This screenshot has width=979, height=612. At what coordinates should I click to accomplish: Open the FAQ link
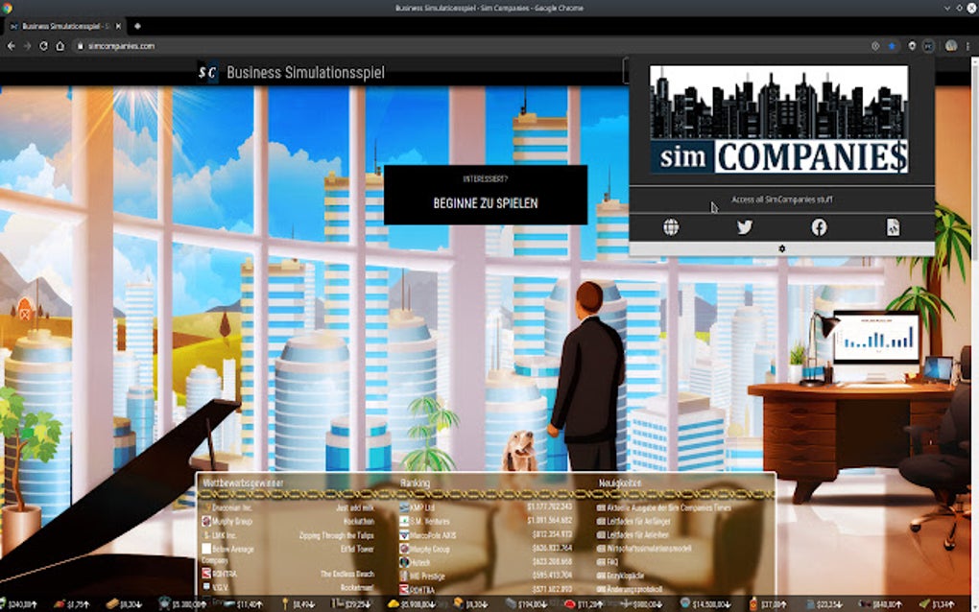coord(608,562)
